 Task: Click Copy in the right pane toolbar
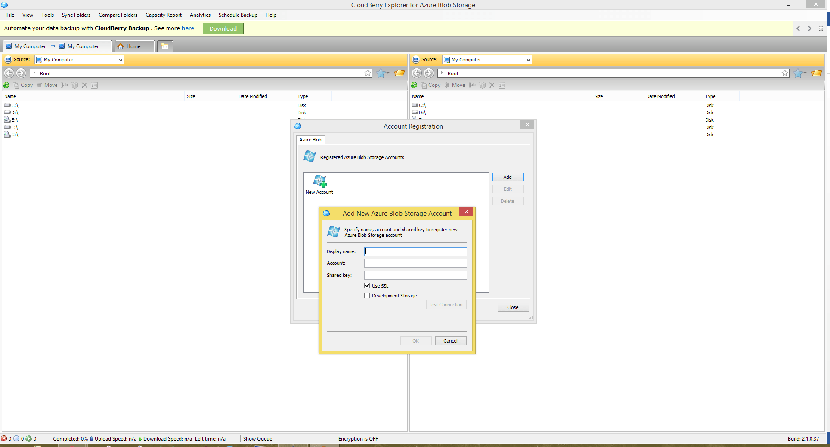click(x=430, y=85)
